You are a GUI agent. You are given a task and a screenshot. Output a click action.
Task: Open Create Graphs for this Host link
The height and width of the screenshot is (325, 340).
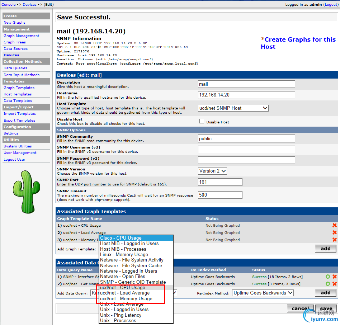298,43
